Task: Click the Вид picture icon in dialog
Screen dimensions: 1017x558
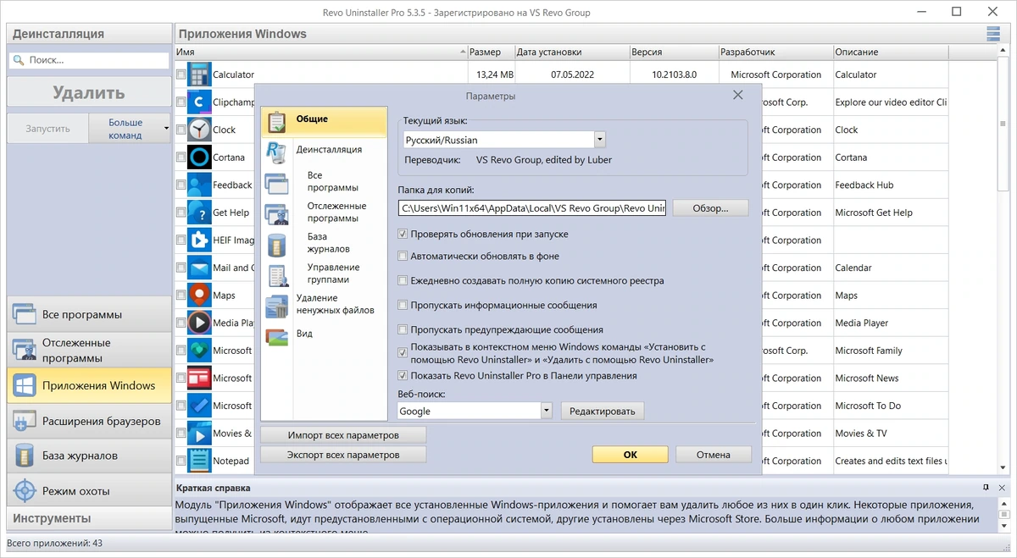Action: coord(276,335)
